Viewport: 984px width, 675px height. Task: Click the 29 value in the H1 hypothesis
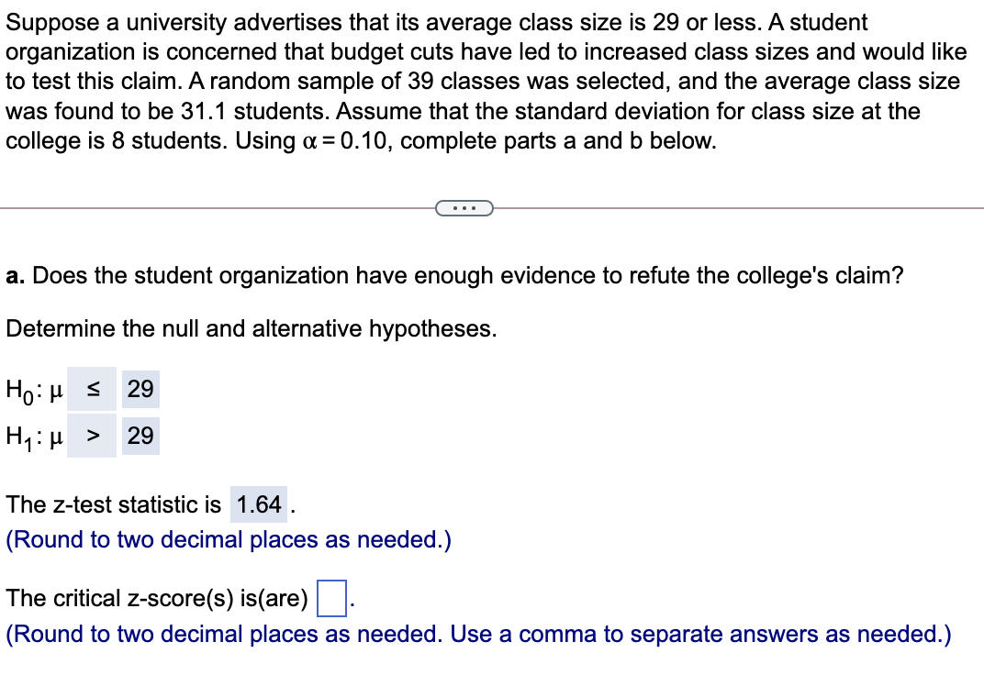pyautogui.click(x=140, y=436)
